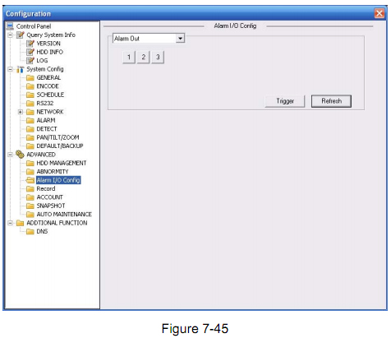This screenshot has width=391, height=338.
Task: Click the LOG notepad icon
Action: (x=30, y=60)
